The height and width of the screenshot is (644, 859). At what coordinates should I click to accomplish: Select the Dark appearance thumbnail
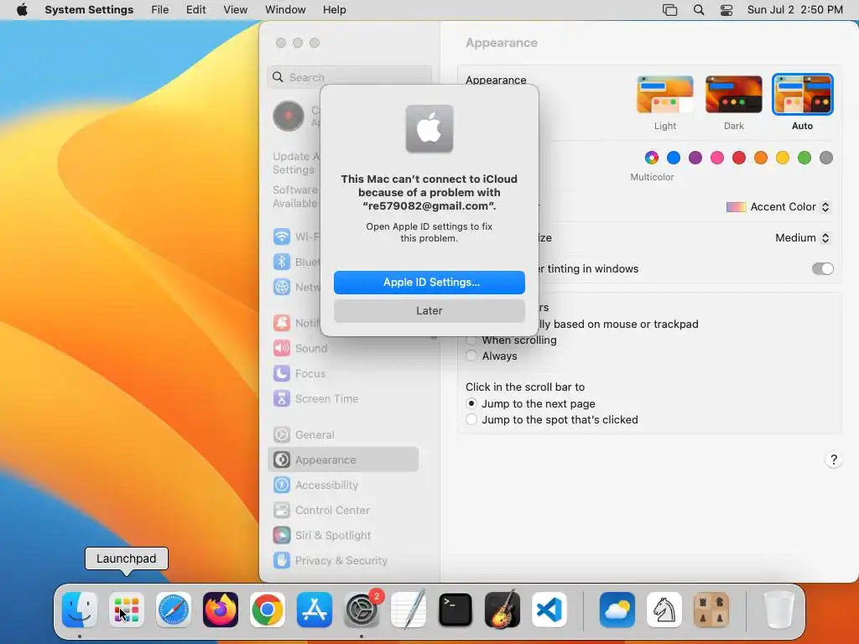click(x=733, y=95)
